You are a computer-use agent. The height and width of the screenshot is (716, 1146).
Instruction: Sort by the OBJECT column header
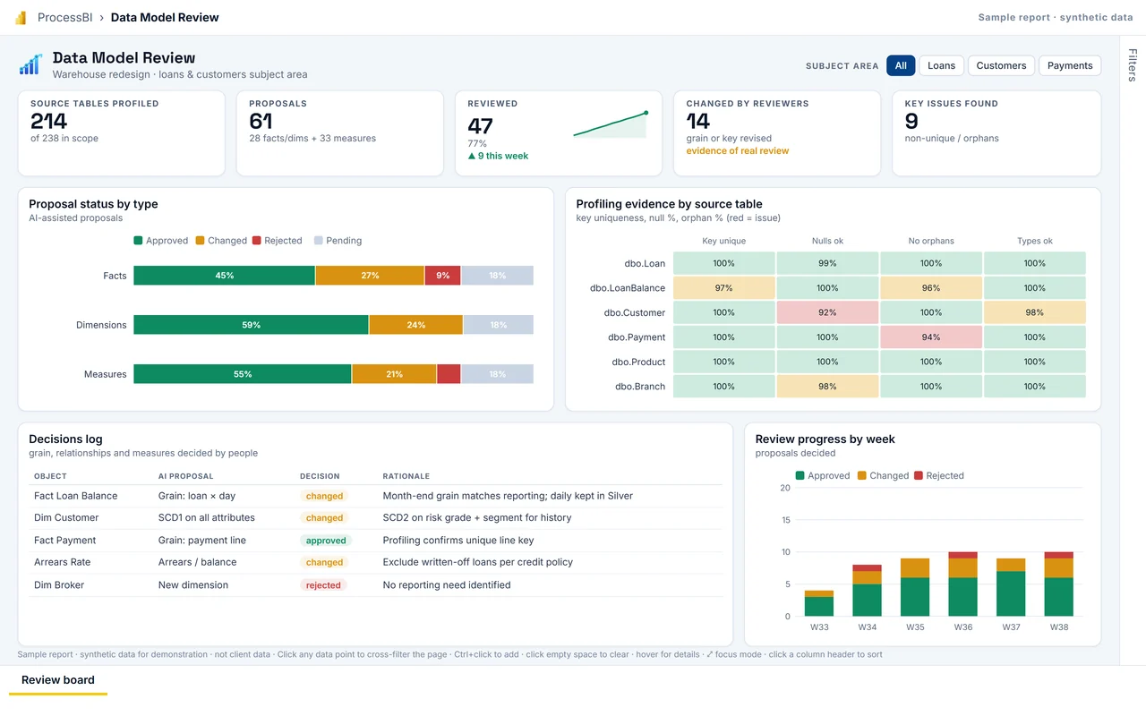pyautogui.click(x=50, y=476)
